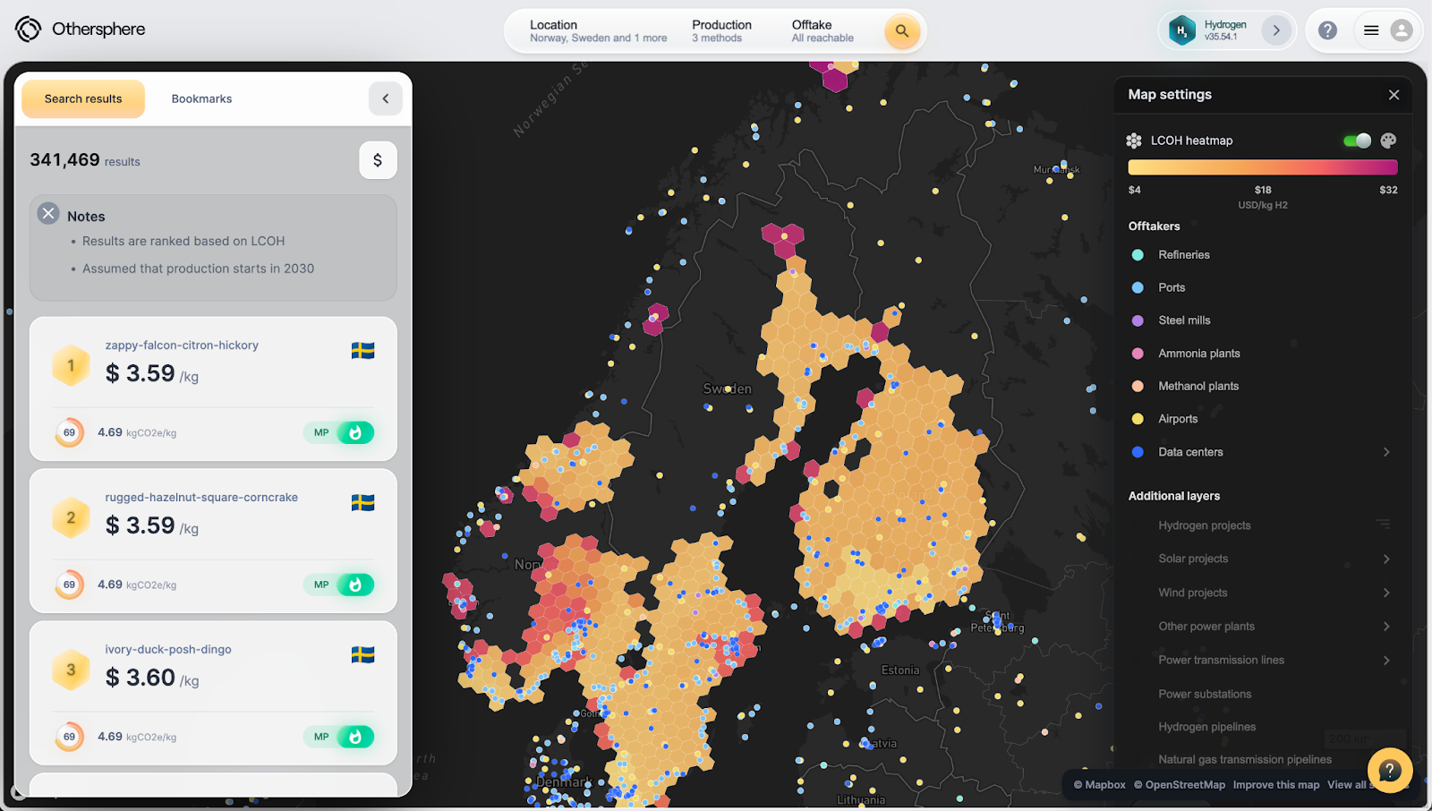Click Swedish flag on ivory-duck-posh-dingo card
Viewport: 1432px width, 811px height.
[362, 655]
